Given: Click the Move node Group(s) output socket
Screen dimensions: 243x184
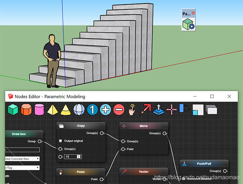Looking at the screenshot, I should [164, 133].
